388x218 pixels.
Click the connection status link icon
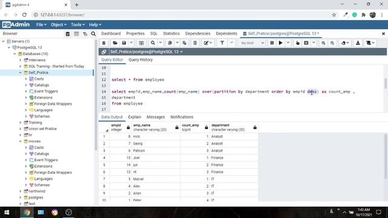pyautogui.click(x=104, y=51)
